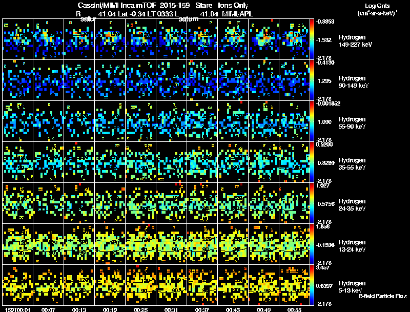The image size is (410, 312).
Task: Click the '00:19' time label
Action: (110, 309)
